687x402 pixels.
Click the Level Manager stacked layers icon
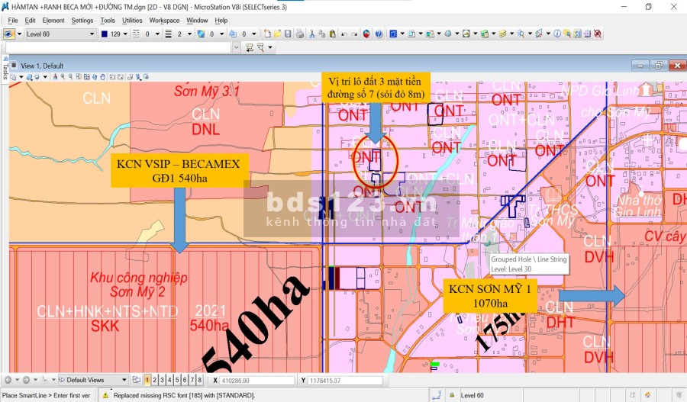502,34
